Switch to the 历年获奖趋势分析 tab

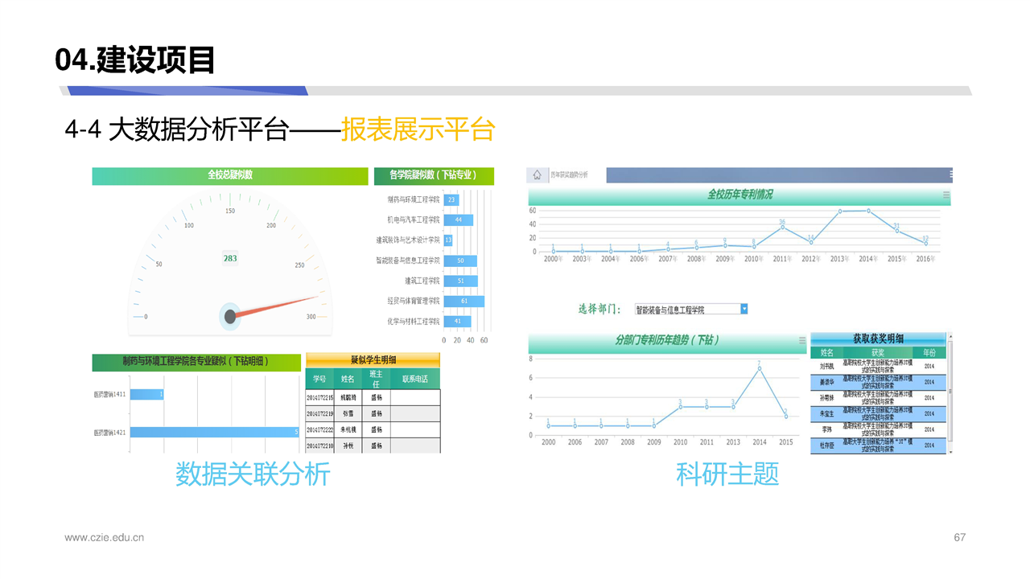tap(569, 175)
